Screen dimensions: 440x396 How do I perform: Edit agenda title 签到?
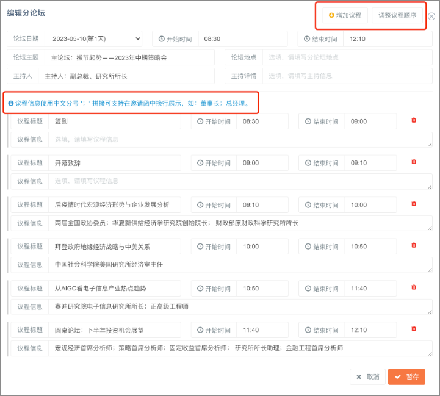click(115, 121)
